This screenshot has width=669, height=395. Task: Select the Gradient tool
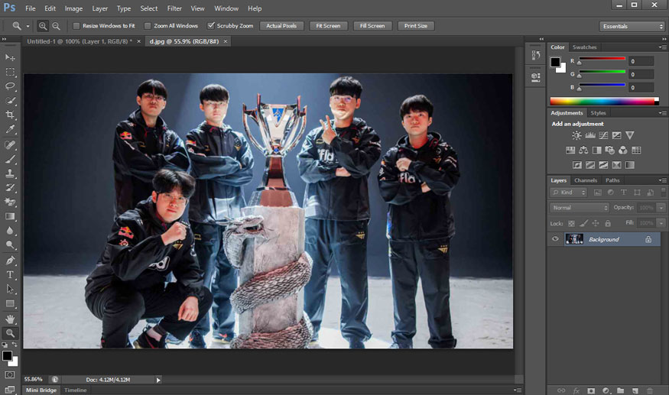pyautogui.click(x=10, y=217)
